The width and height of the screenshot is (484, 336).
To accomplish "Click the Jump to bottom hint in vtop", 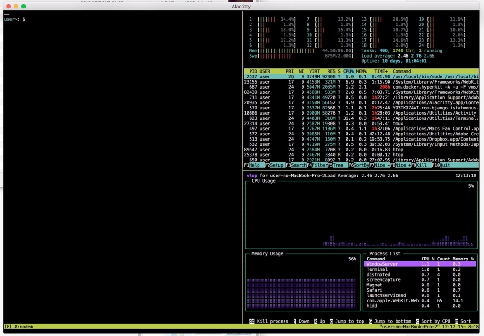I will (x=390, y=321).
